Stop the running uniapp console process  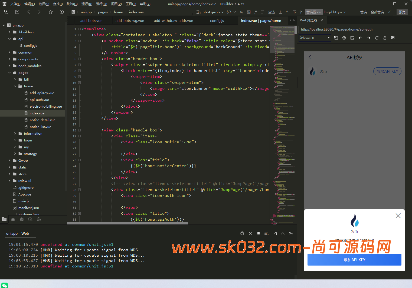pos(259,233)
